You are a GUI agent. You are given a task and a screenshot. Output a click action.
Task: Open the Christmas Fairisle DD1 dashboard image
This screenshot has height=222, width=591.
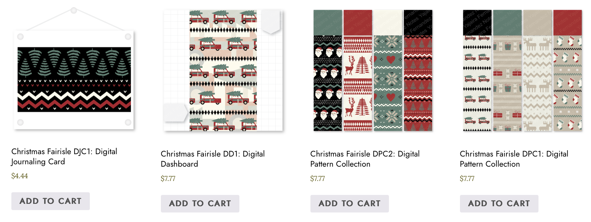point(223,71)
